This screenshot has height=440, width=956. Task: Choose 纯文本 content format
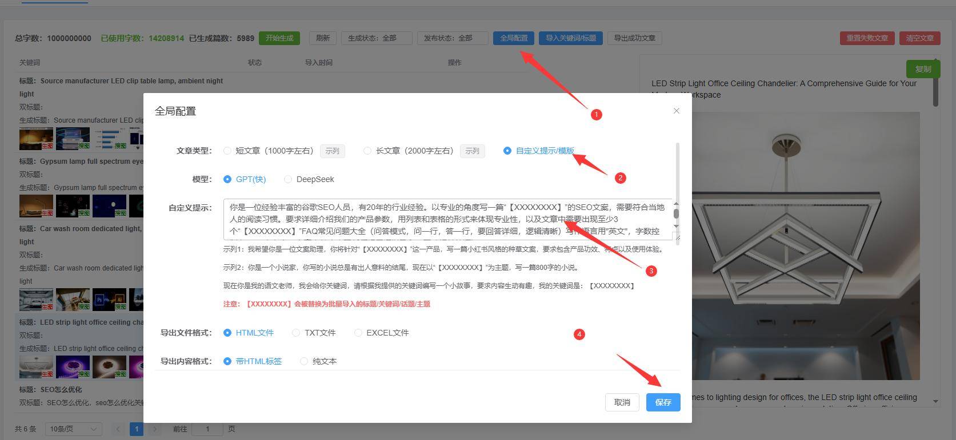[318, 361]
